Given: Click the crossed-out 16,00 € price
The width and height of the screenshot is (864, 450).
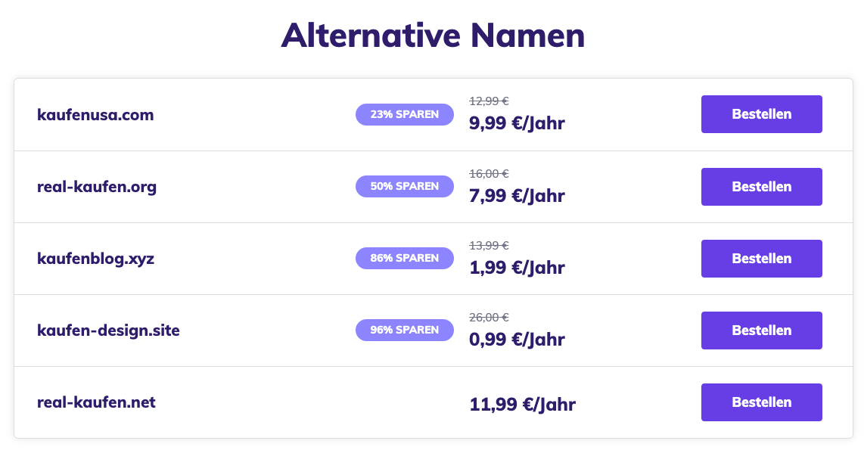Looking at the screenshot, I should [x=489, y=173].
